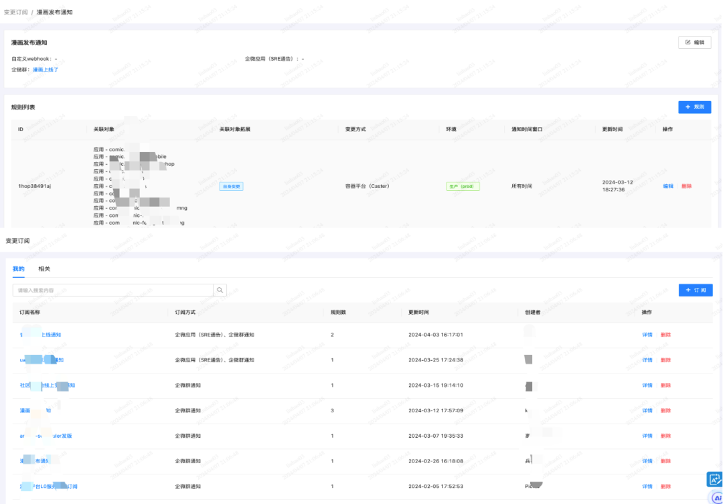Open the floating AI assistant icon
Screen dimensions: 723x504
pyautogui.click(x=716, y=498)
